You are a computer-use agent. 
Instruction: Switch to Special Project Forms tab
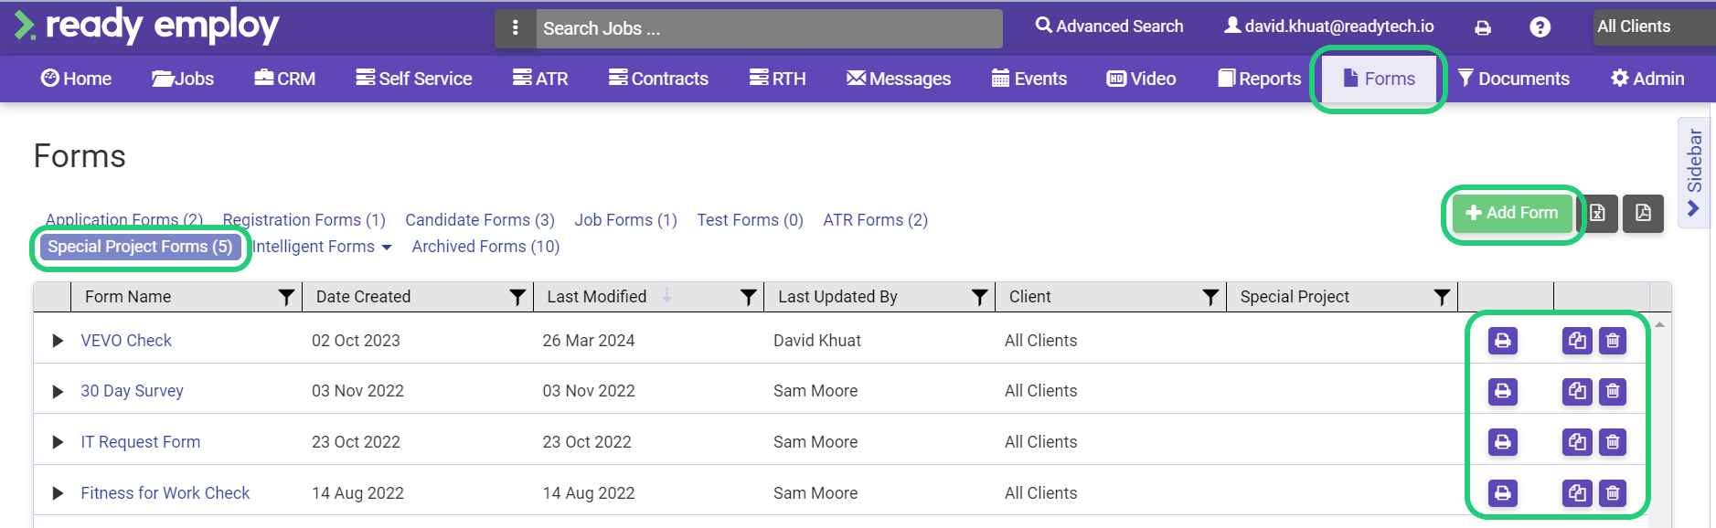140,247
